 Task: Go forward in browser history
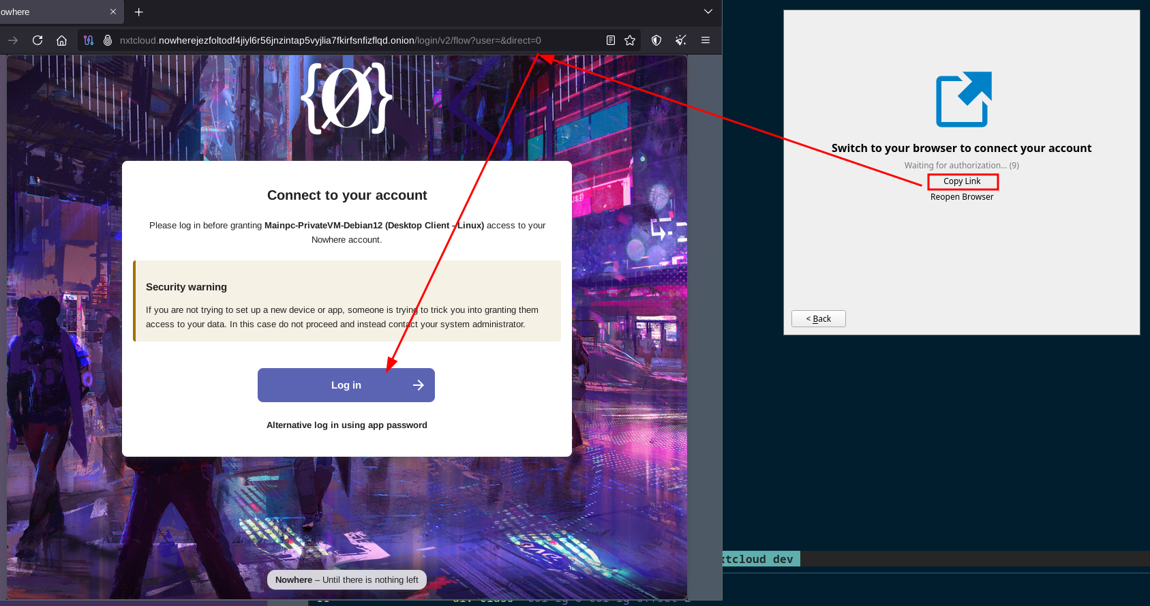[x=13, y=40]
